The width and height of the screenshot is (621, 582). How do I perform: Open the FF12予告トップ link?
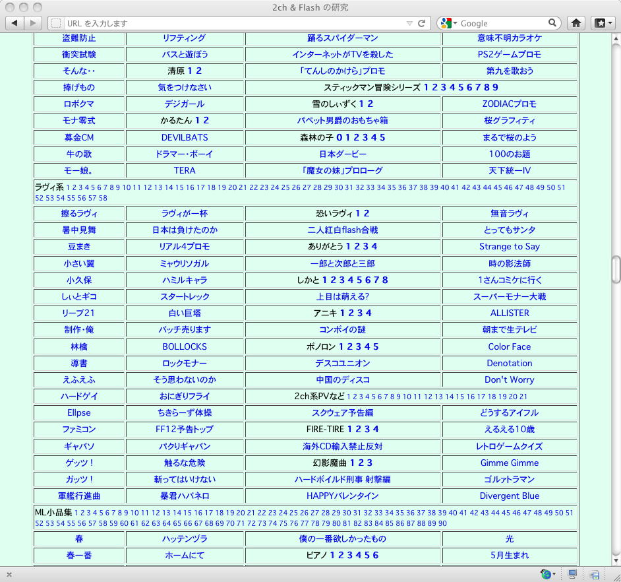point(185,429)
